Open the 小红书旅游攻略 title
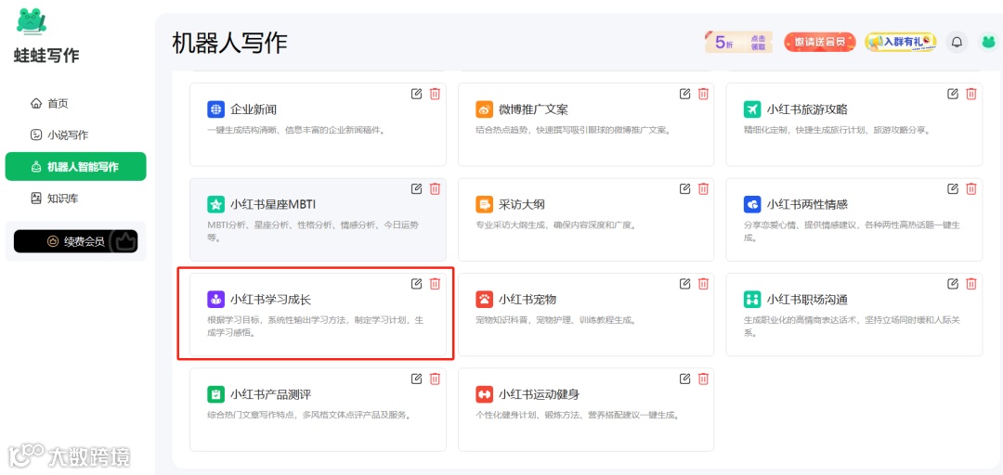This screenshot has width=1003, height=475. [807, 109]
